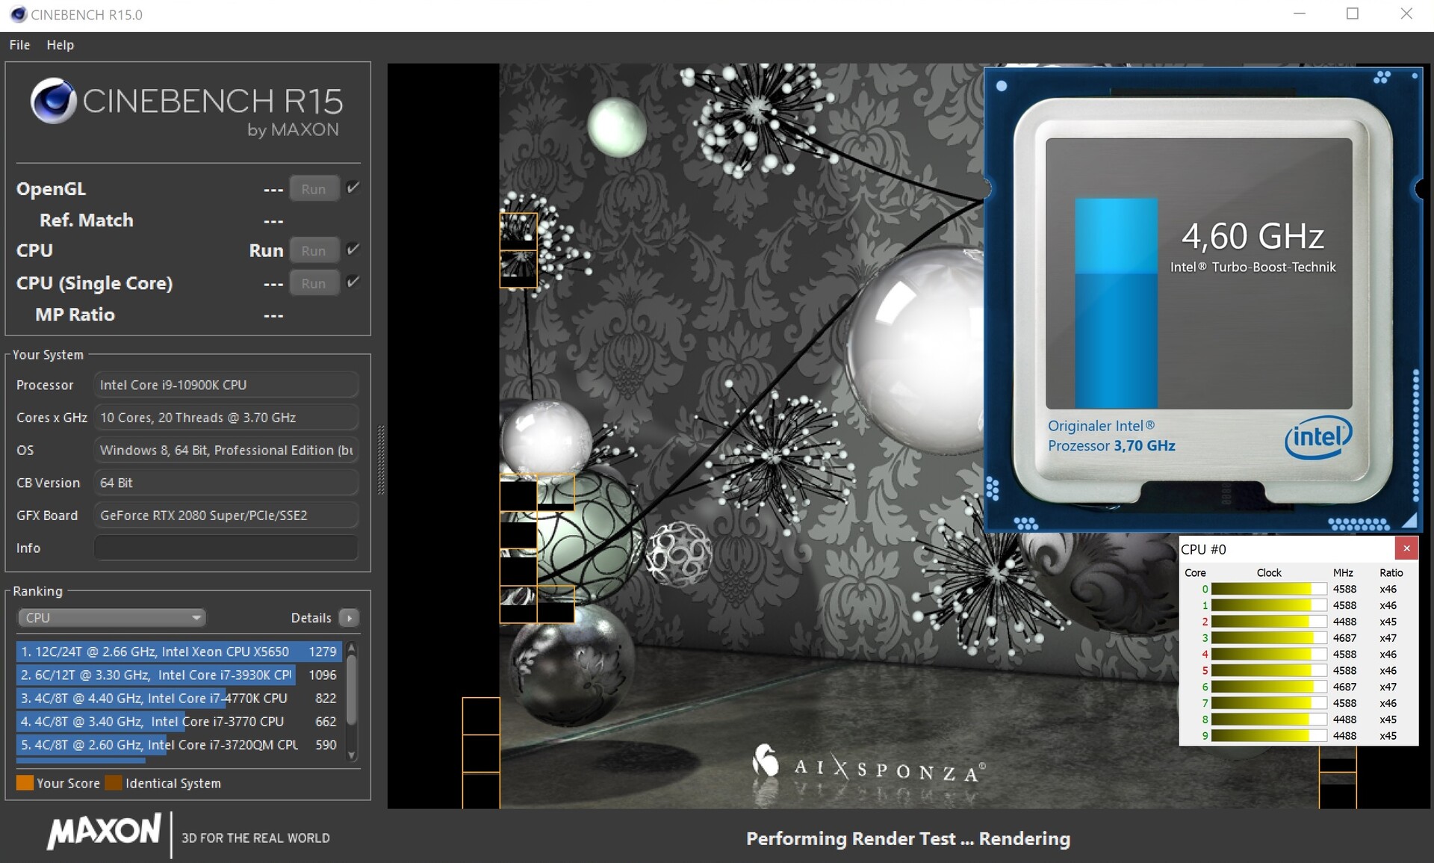Click the Intel logo on the gadget
The width and height of the screenshot is (1434, 863).
[x=1317, y=437]
